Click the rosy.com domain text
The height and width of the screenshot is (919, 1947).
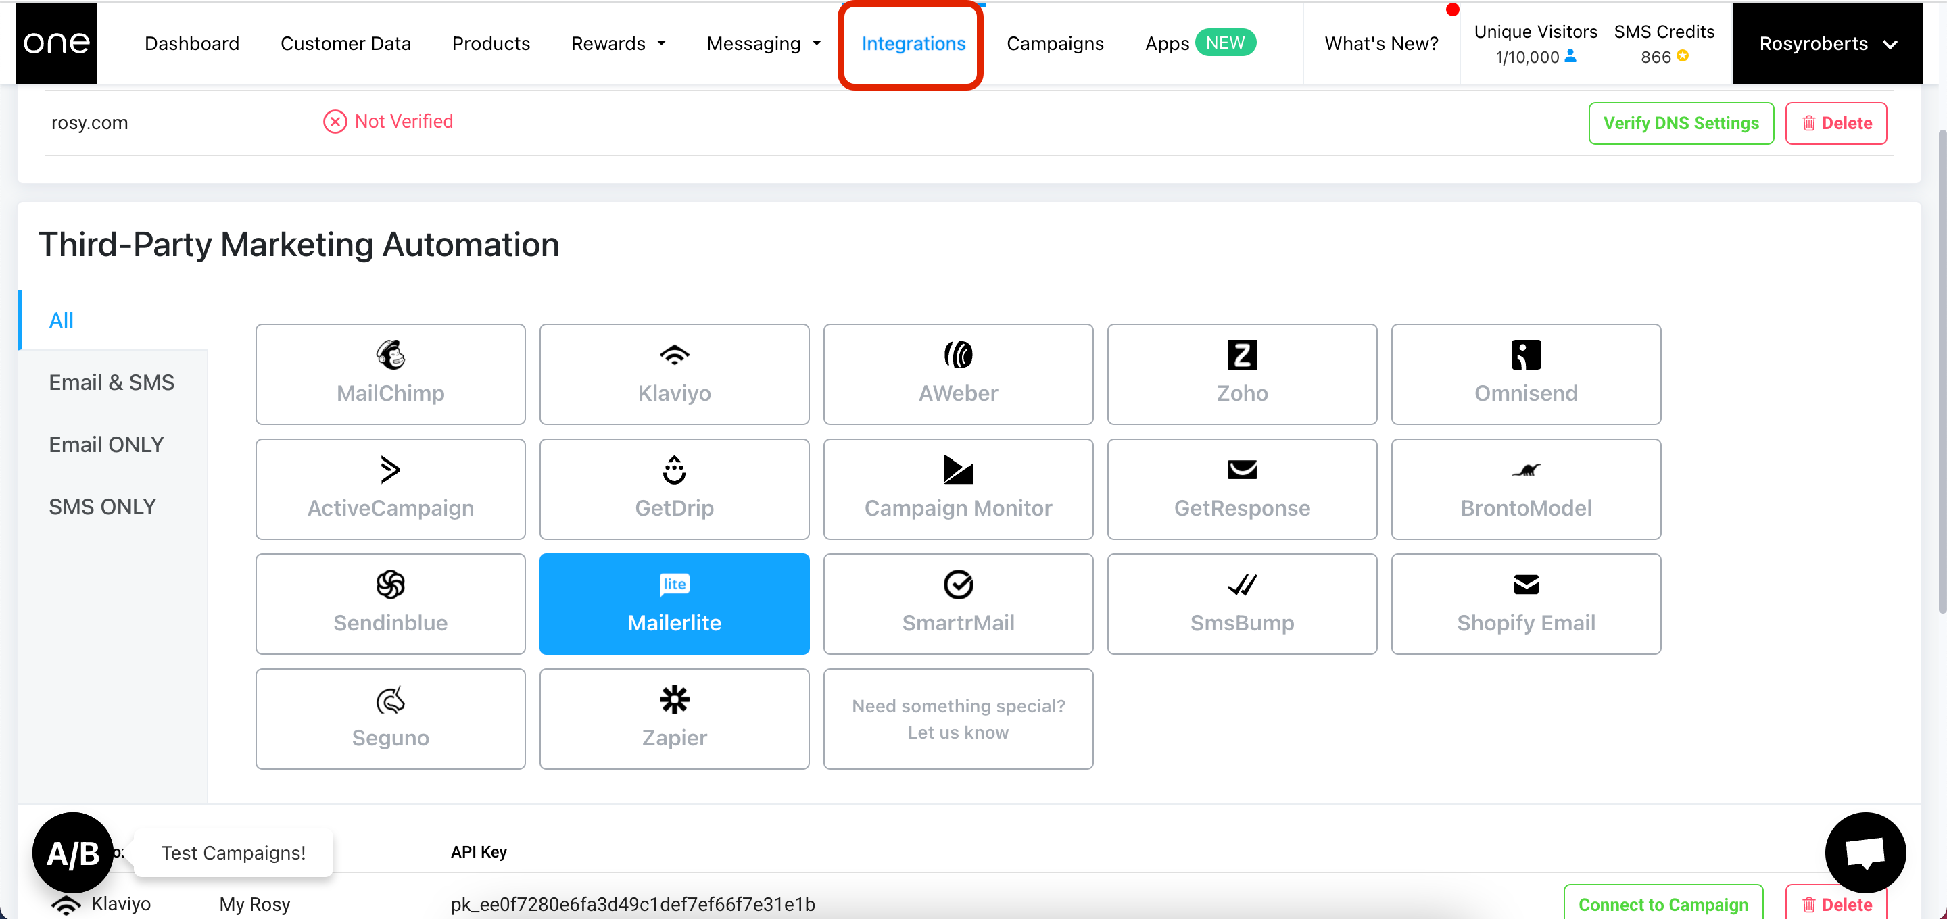[x=89, y=122]
